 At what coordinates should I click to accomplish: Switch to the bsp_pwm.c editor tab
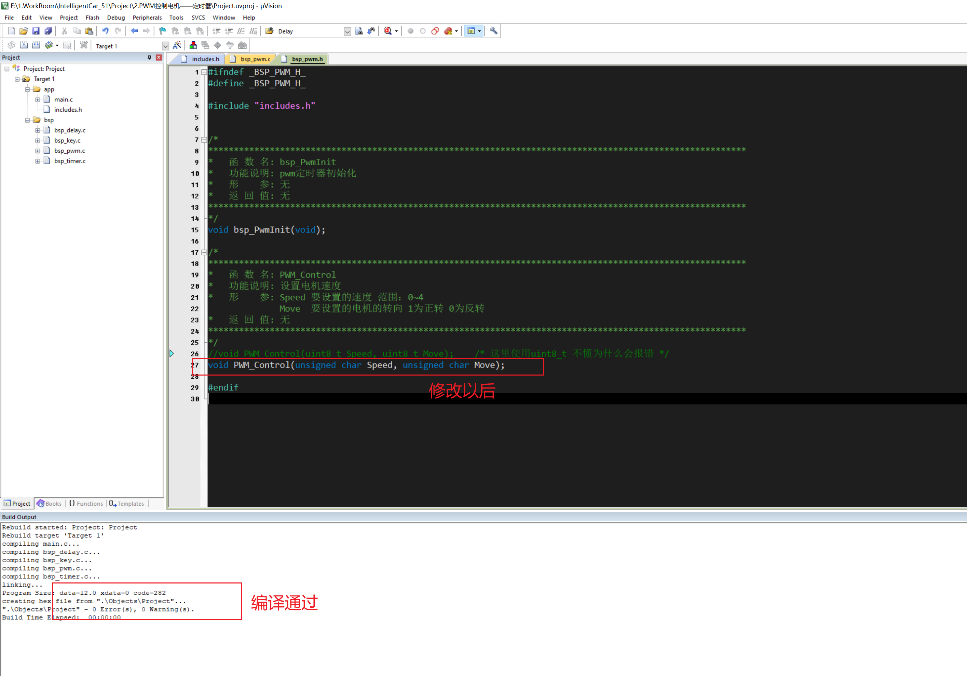tap(250, 59)
